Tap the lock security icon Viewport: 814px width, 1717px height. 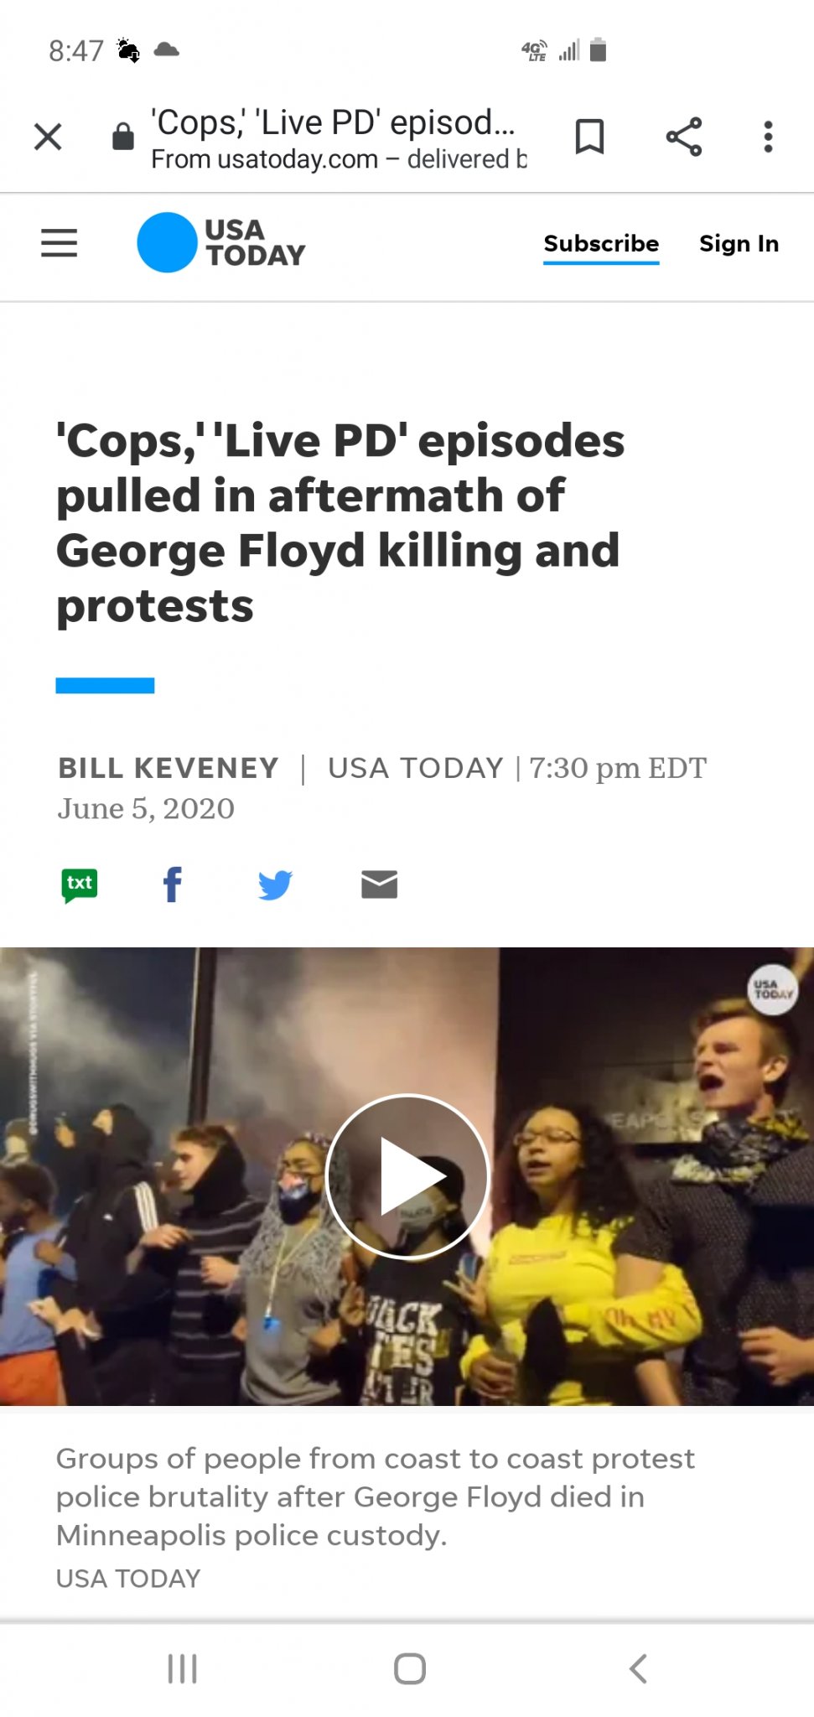click(123, 136)
